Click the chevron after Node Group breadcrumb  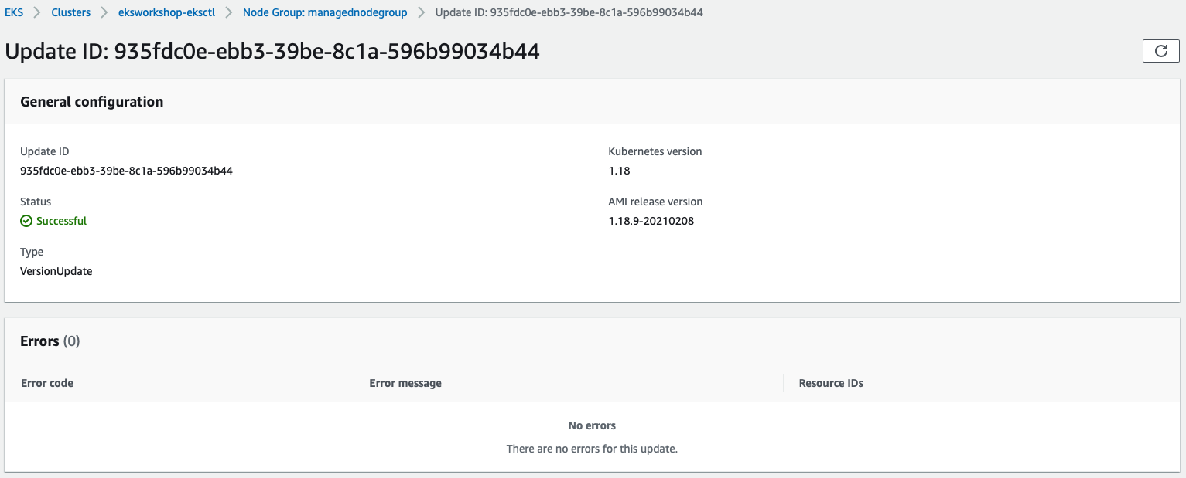click(422, 13)
